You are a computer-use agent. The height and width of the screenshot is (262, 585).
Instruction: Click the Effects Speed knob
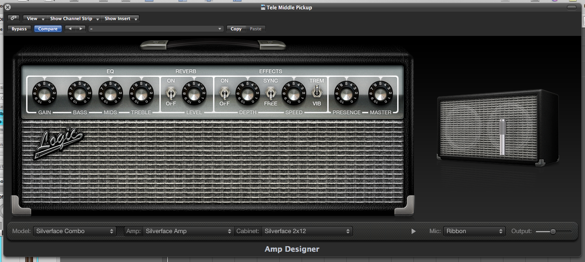click(x=293, y=94)
